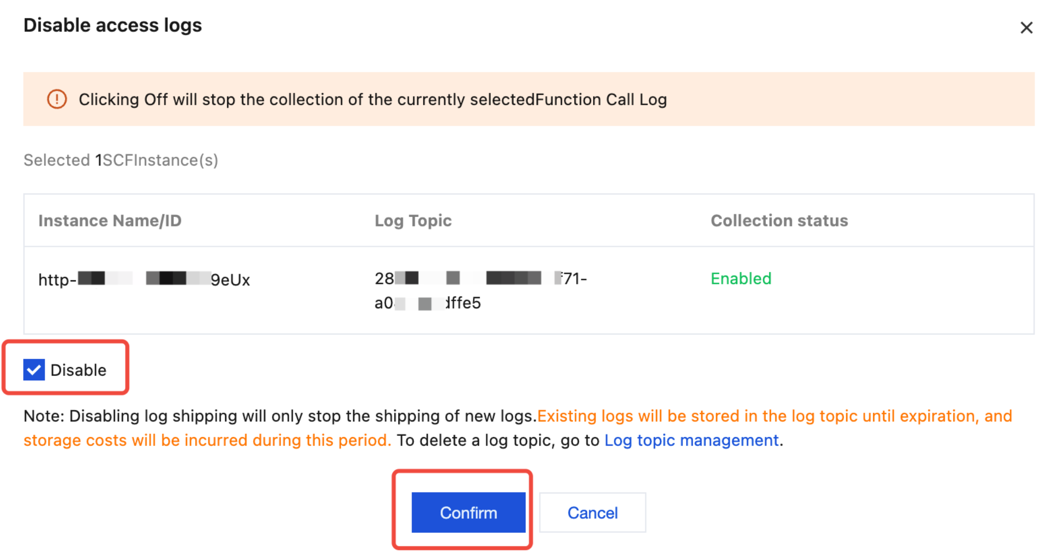Click the 'To delete a log topic' text

coord(498,440)
